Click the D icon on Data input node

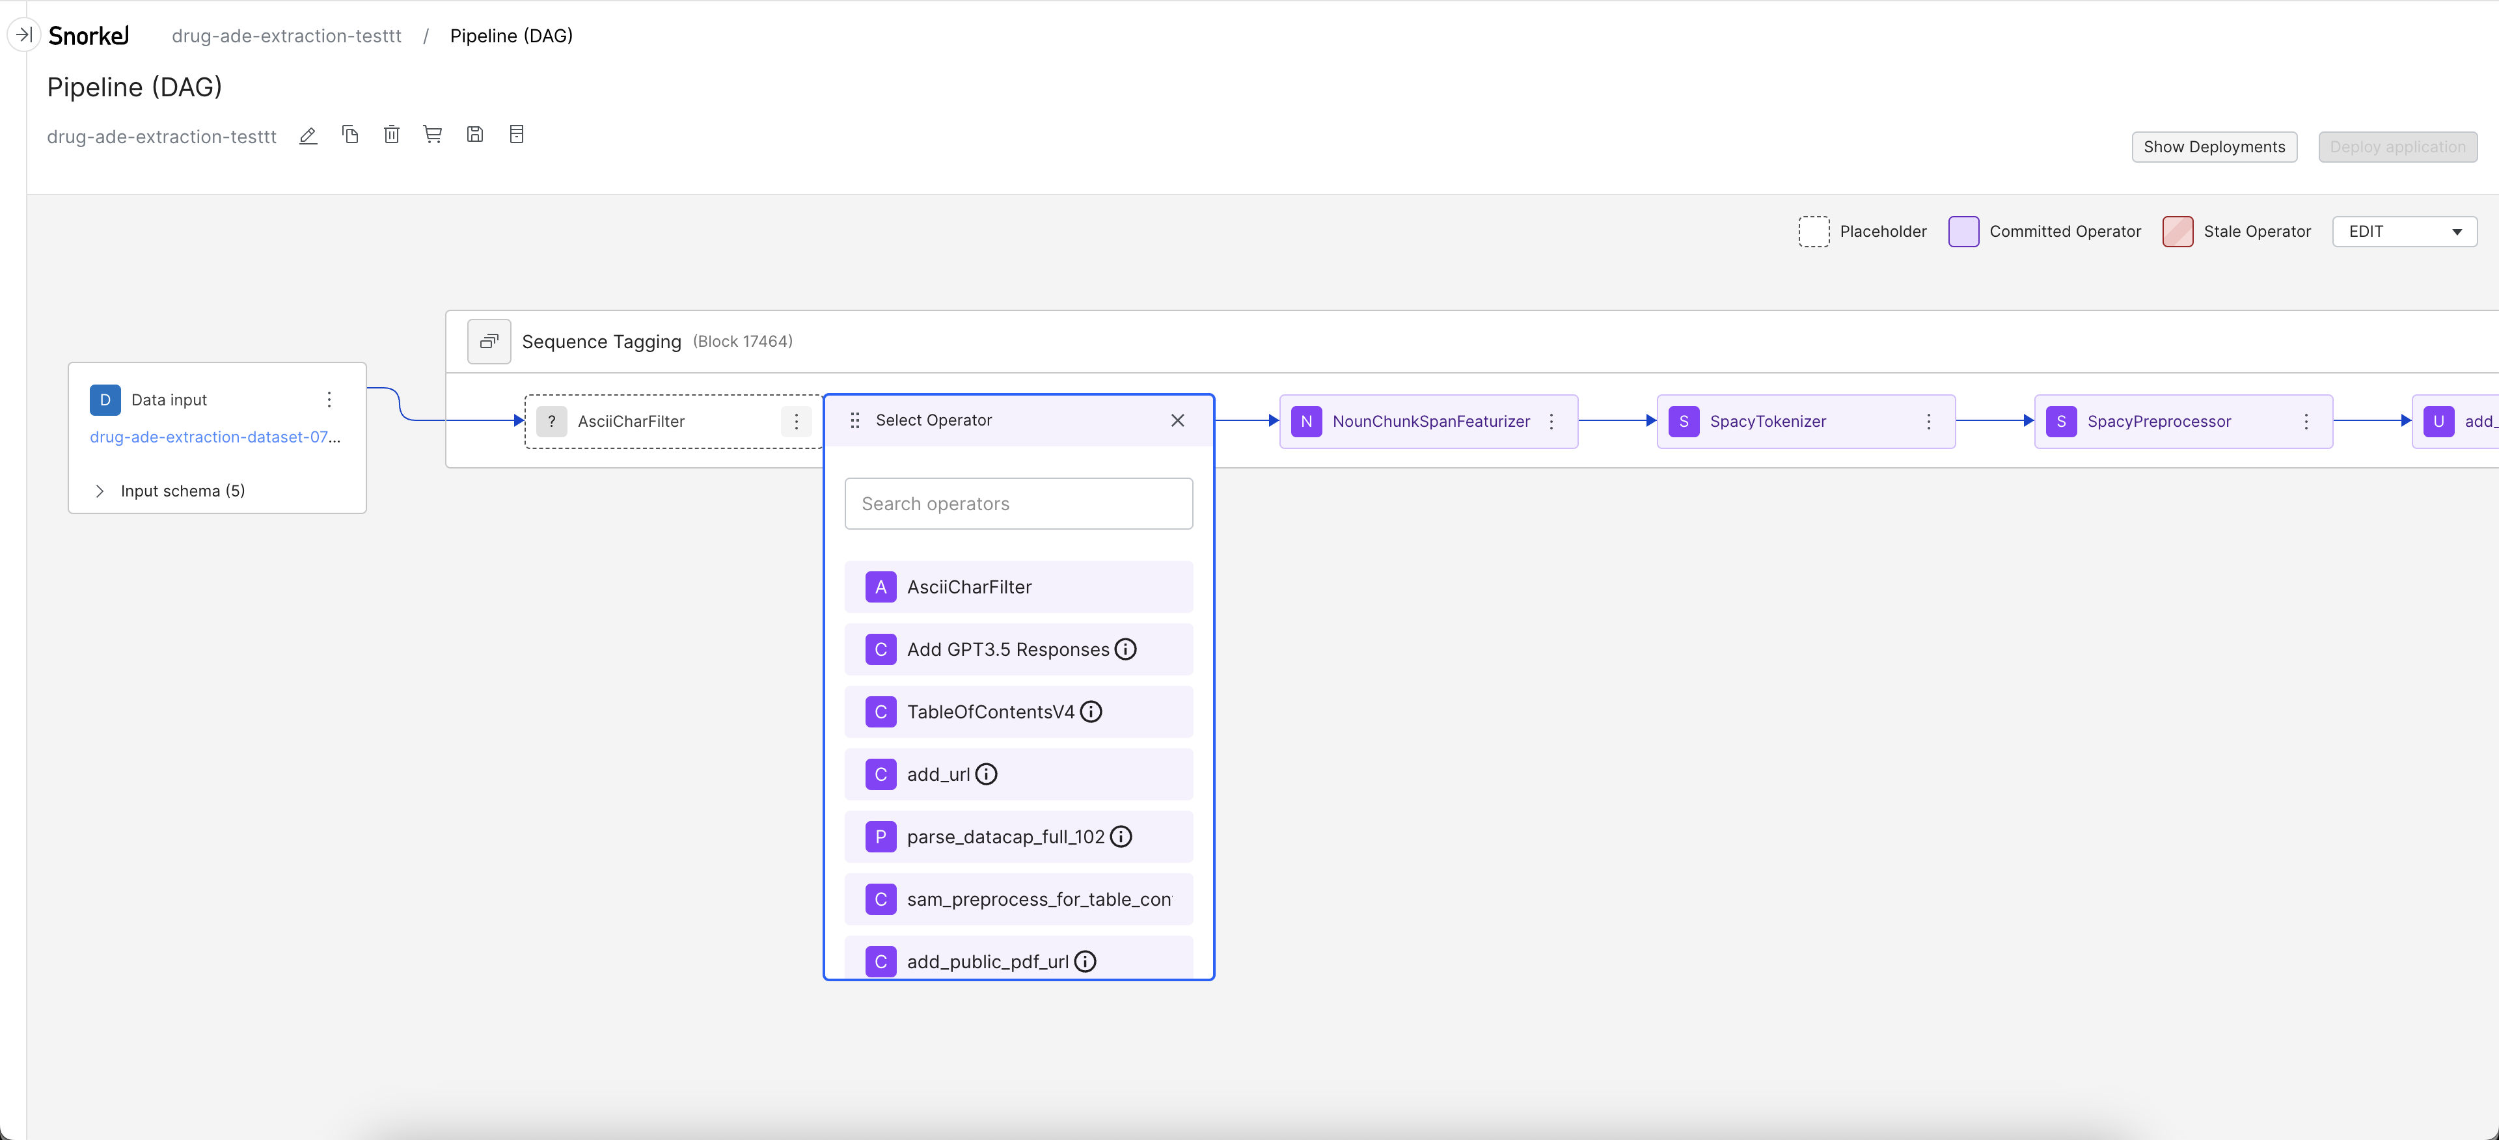(x=105, y=400)
